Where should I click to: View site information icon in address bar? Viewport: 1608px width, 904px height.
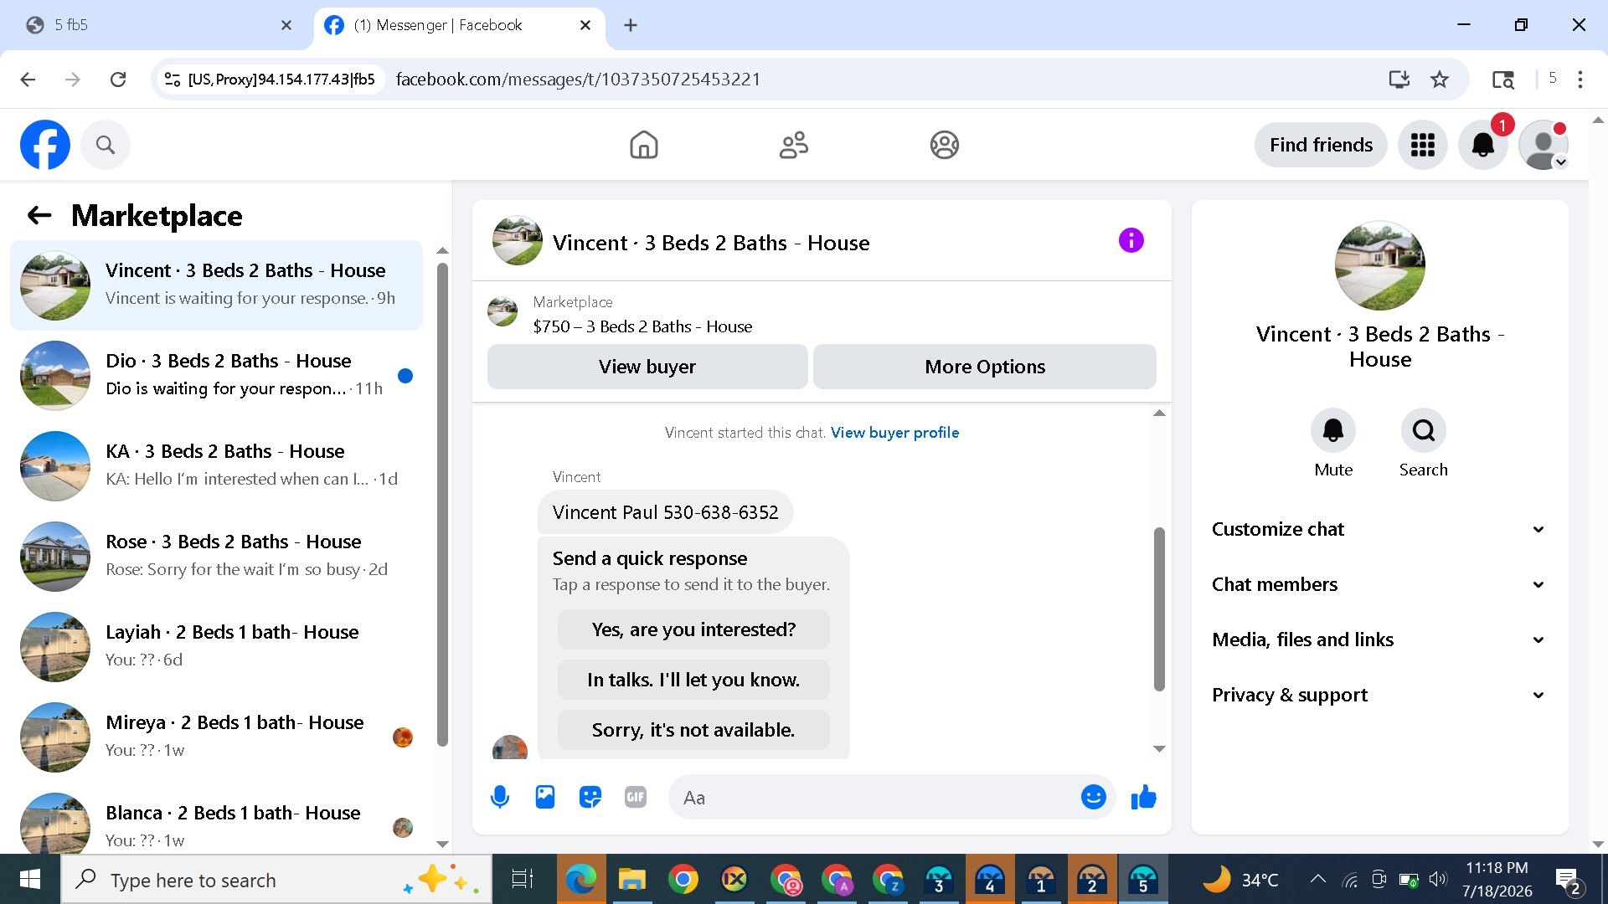pyautogui.click(x=173, y=80)
